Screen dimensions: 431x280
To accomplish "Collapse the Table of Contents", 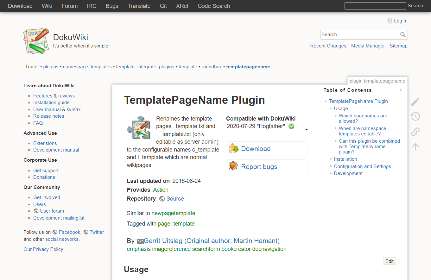I will tap(401, 90).
